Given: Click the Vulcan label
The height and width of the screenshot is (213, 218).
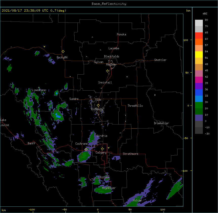Looking at the screenshot, I should 137,200.
